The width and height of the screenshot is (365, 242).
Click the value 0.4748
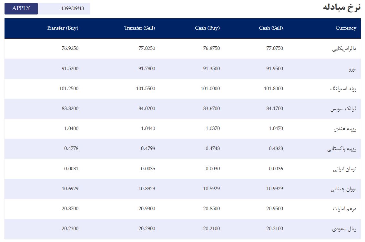coord(213,148)
